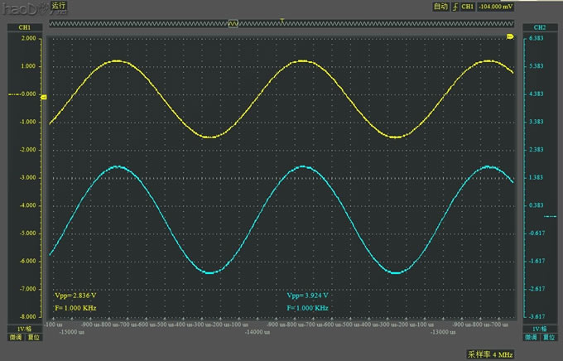Click the left 复位 reset button
Image resolution: width=563 pixels, height=361 pixels.
point(33,338)
